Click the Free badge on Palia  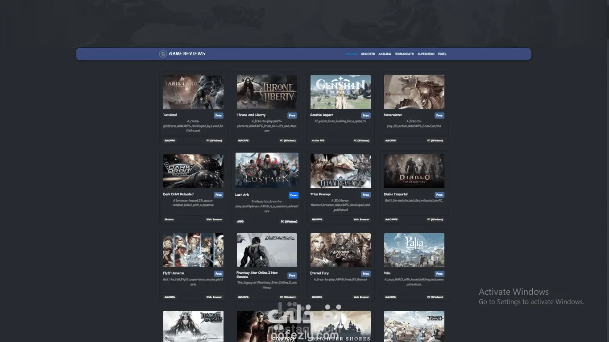point(439,274)
